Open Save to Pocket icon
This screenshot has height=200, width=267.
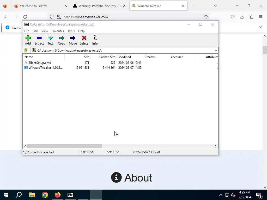click(232, 17)
